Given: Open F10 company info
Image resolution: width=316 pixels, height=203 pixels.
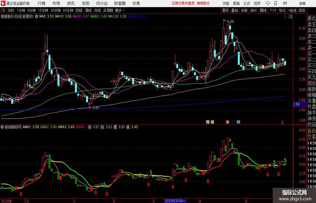Looking at the screenshot, I should point(273,10).
